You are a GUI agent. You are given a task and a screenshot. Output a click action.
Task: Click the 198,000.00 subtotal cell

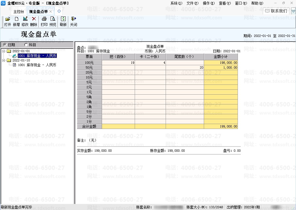(221, 63)
